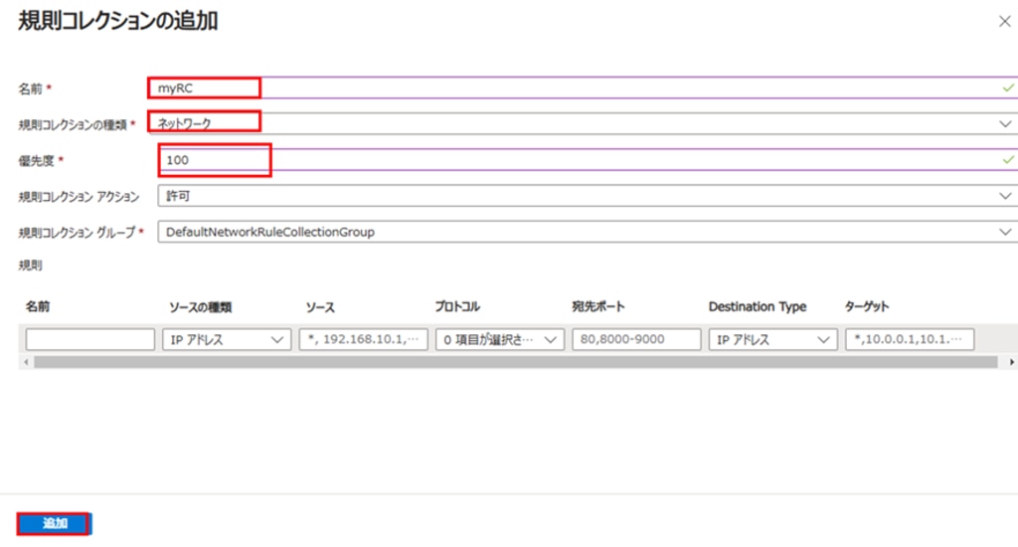Expand the source type IP アドレス dropdown

227,339
